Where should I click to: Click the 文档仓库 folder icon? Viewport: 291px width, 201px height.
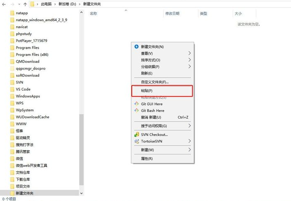(x=12, y=172)
